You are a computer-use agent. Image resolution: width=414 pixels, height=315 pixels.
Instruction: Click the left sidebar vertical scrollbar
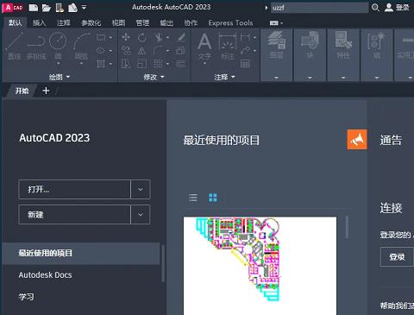coord(163,263)
